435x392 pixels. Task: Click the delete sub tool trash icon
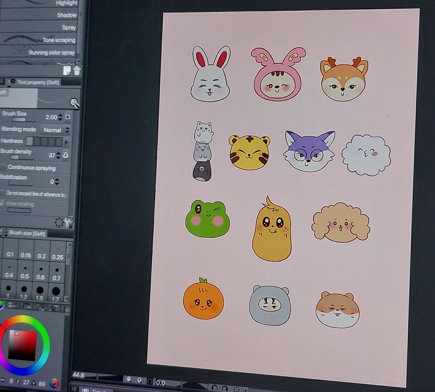coord(77,70)
